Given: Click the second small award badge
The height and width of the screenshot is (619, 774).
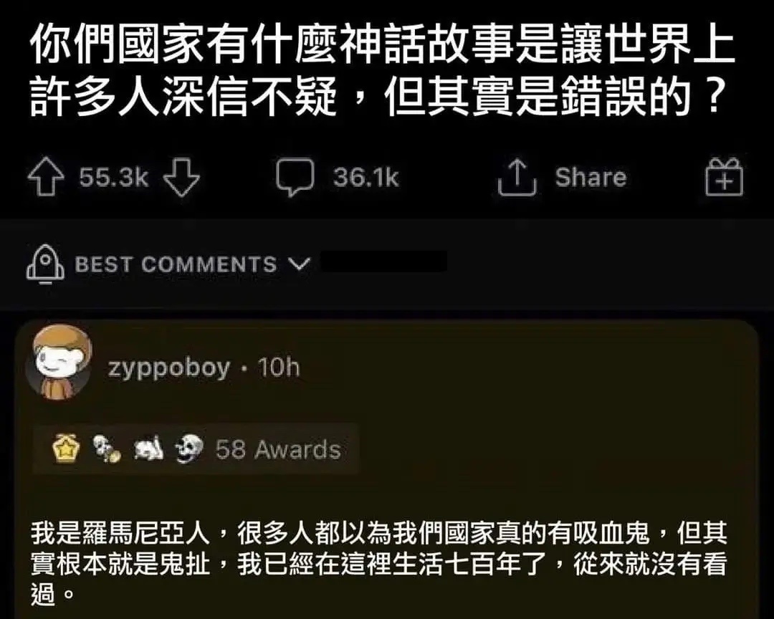Looking at the screenshot, I should 107,448.
